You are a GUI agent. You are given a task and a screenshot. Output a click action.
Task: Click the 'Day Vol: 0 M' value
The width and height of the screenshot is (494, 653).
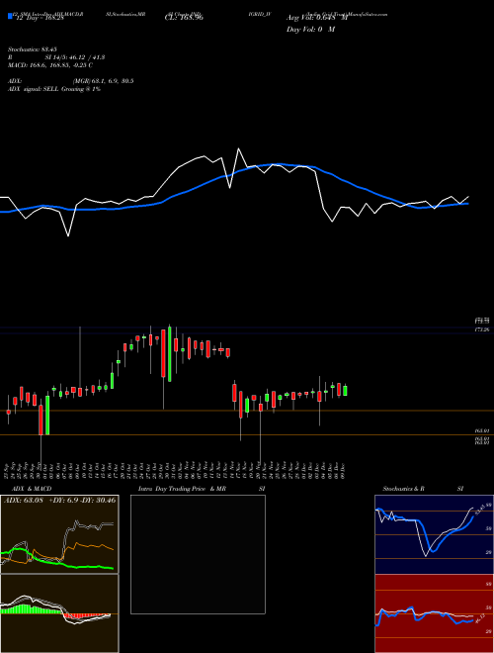point(310,30)
